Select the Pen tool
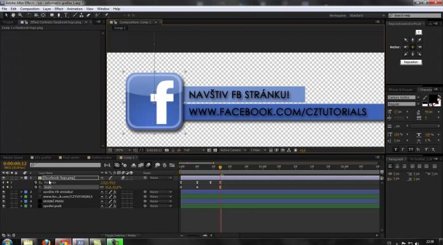 59,15
